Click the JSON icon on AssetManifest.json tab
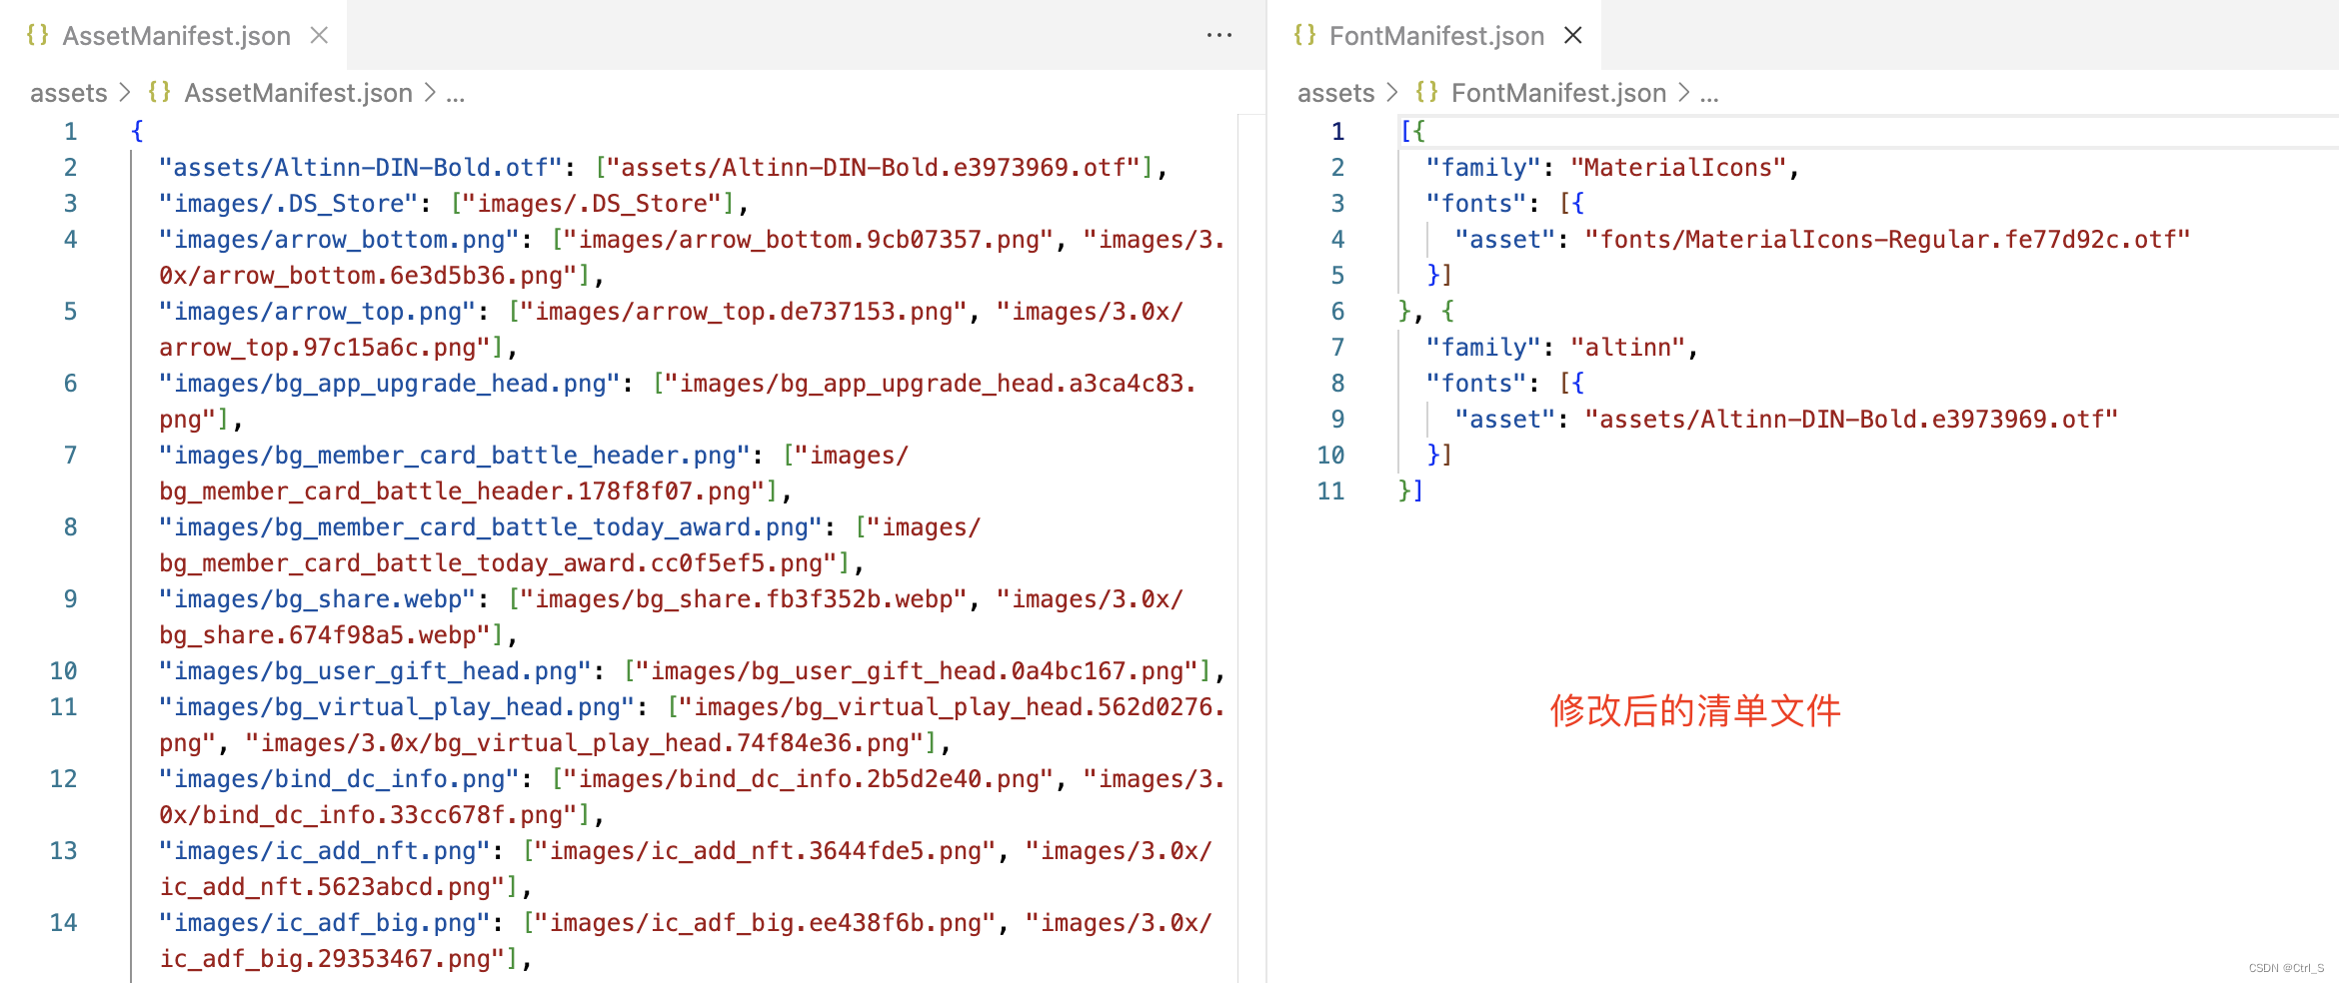The width and height of the screenshot is (2339, 983). (x=38, y=35)
